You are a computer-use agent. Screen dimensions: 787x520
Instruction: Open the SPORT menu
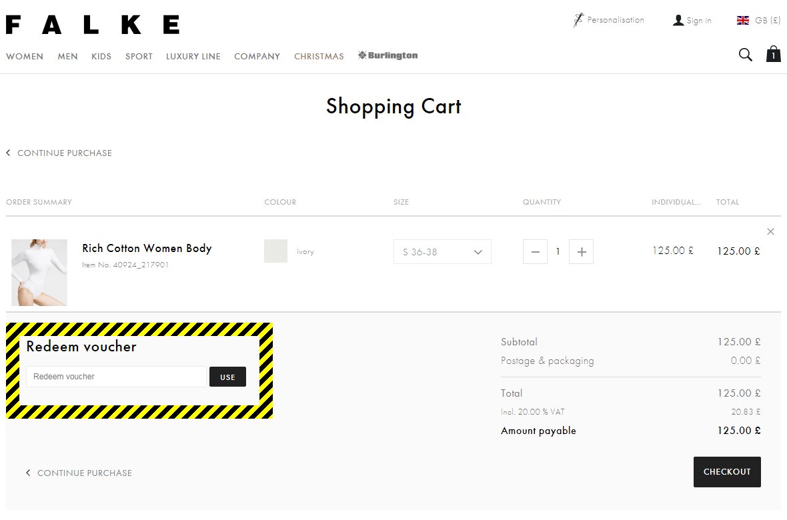tap(139, 56)
